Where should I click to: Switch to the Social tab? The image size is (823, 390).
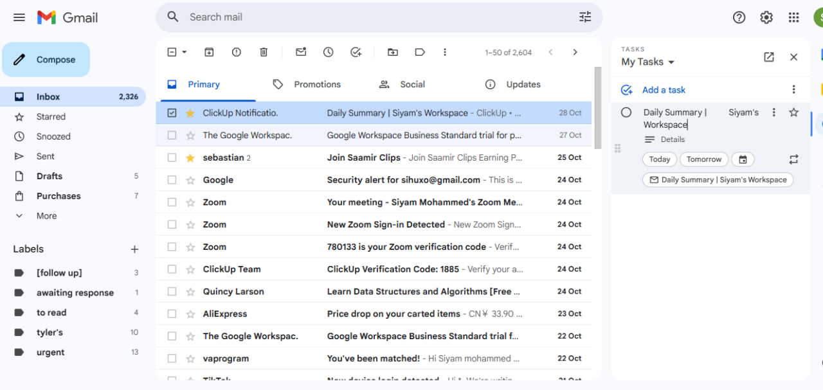[x=412, y=84]
